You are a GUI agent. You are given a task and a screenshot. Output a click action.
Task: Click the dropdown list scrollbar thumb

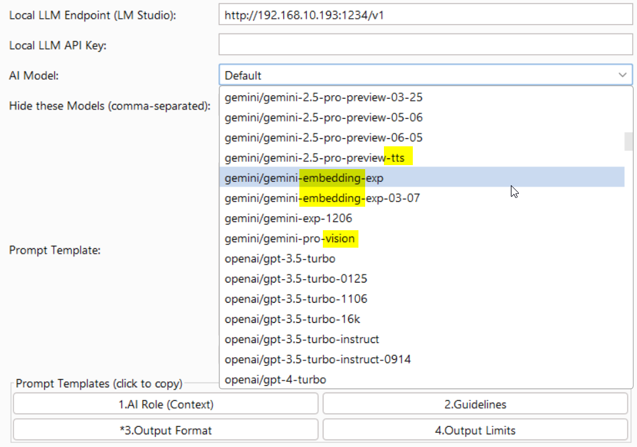coord(628,142)
